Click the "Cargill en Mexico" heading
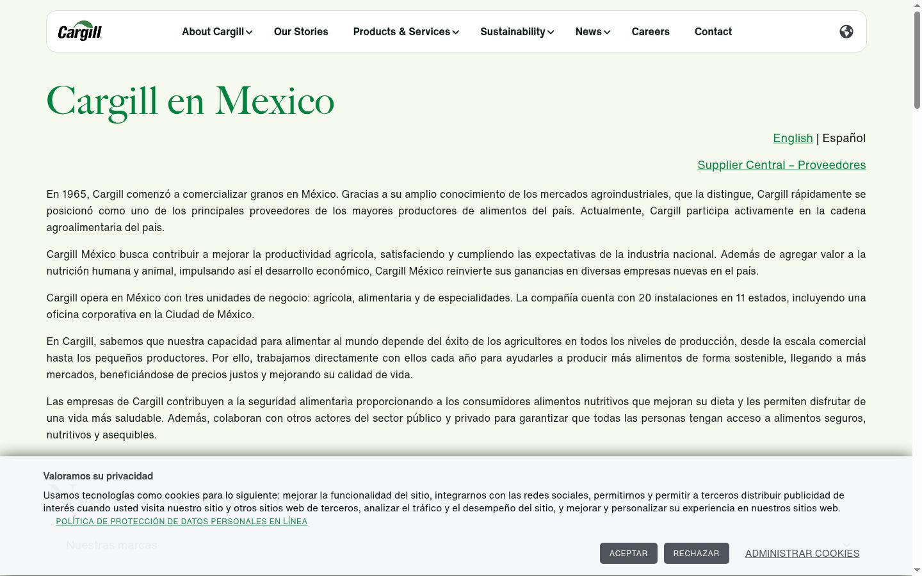Screen dimensions: 922x576 click(190, 101)
